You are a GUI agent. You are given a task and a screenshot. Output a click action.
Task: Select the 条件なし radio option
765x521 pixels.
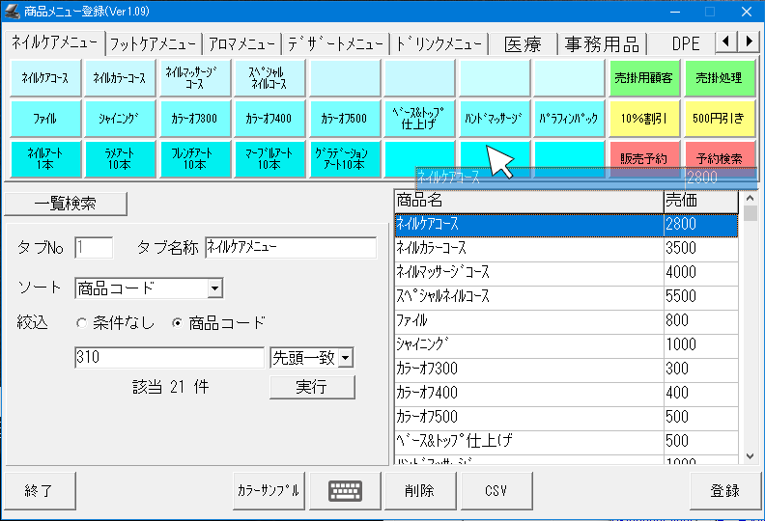82,323
